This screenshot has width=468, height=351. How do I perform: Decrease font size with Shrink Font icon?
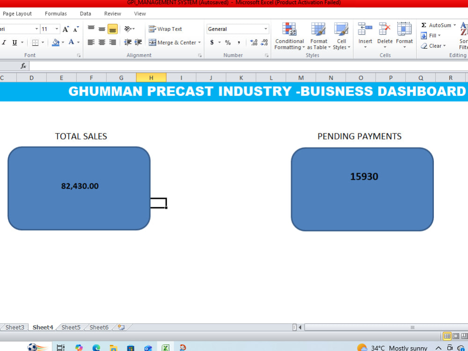(76, 29)
